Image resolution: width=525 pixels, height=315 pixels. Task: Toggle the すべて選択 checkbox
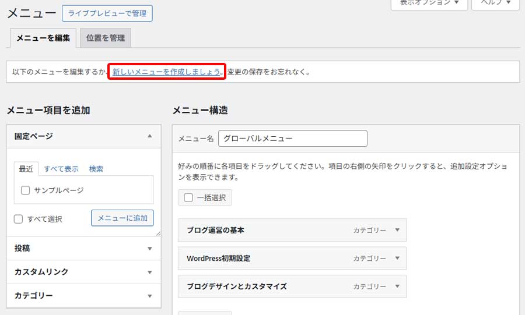pos(19,219)
